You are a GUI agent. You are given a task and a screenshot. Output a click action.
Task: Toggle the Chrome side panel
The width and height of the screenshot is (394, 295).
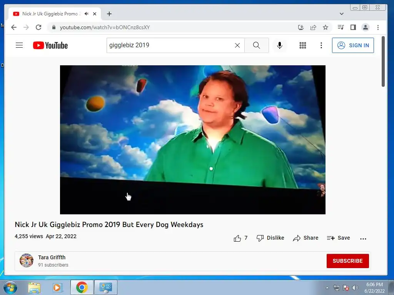click(x=353, y=27)
